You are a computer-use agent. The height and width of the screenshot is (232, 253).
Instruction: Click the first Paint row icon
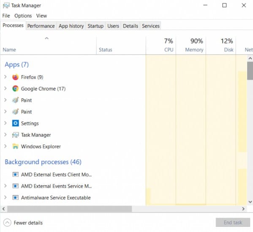pyautogui.click(x=16, y=100)
